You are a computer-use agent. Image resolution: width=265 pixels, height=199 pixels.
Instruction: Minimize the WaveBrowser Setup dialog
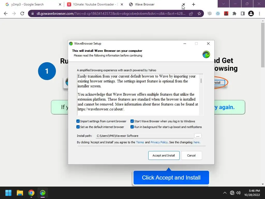pos(185,44)
